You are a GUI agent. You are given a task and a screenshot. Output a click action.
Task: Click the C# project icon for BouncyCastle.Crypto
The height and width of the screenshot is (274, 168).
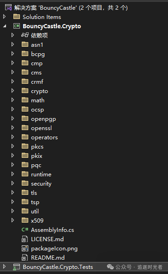pos(17,26)
